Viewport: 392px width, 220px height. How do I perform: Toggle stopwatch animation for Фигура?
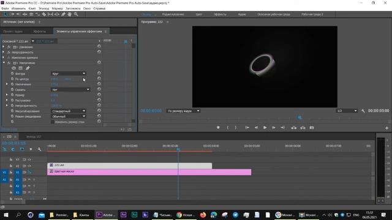12,73
